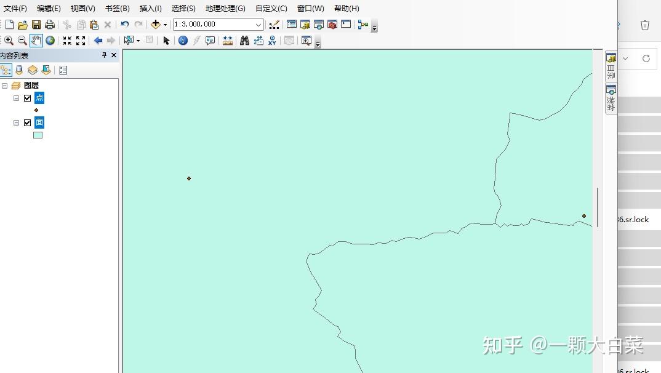The image size is (661, 373).
Task: Collapse the 图层 group in contents list
Action: point(6,85)
